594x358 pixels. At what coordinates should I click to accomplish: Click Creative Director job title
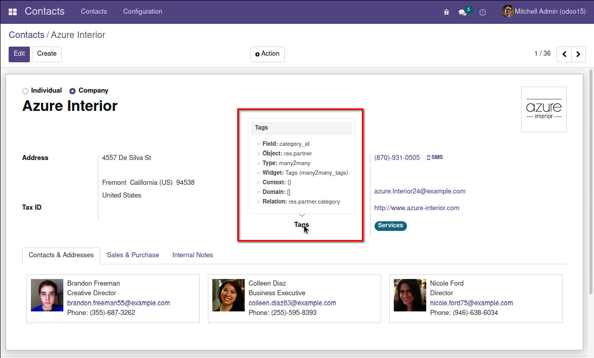point(92,293)
